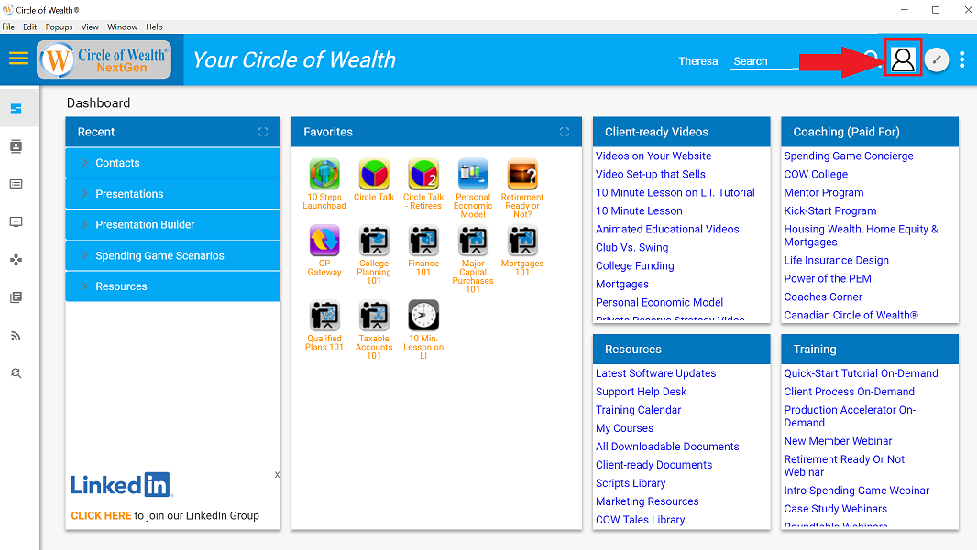Open Videos on Your Website link

point(653,156)
